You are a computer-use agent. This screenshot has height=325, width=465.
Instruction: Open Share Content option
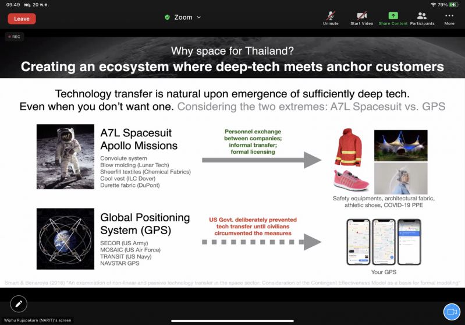point(393,19)
